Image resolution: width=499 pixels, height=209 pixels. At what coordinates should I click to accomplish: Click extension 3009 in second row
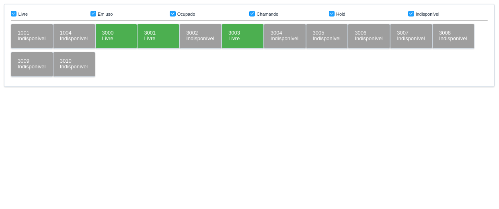[32, 64]
